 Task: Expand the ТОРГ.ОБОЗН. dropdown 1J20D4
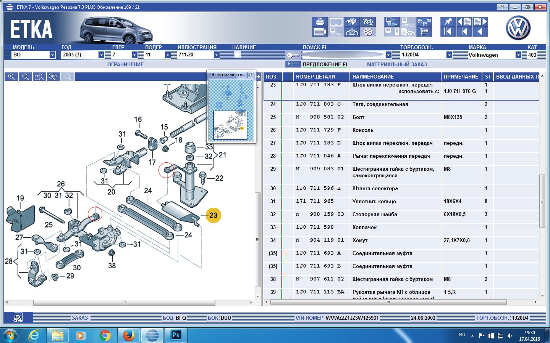(449, 55)
